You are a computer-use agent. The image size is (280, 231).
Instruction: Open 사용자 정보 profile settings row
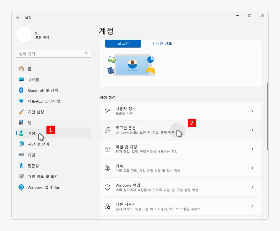(180, 111)
